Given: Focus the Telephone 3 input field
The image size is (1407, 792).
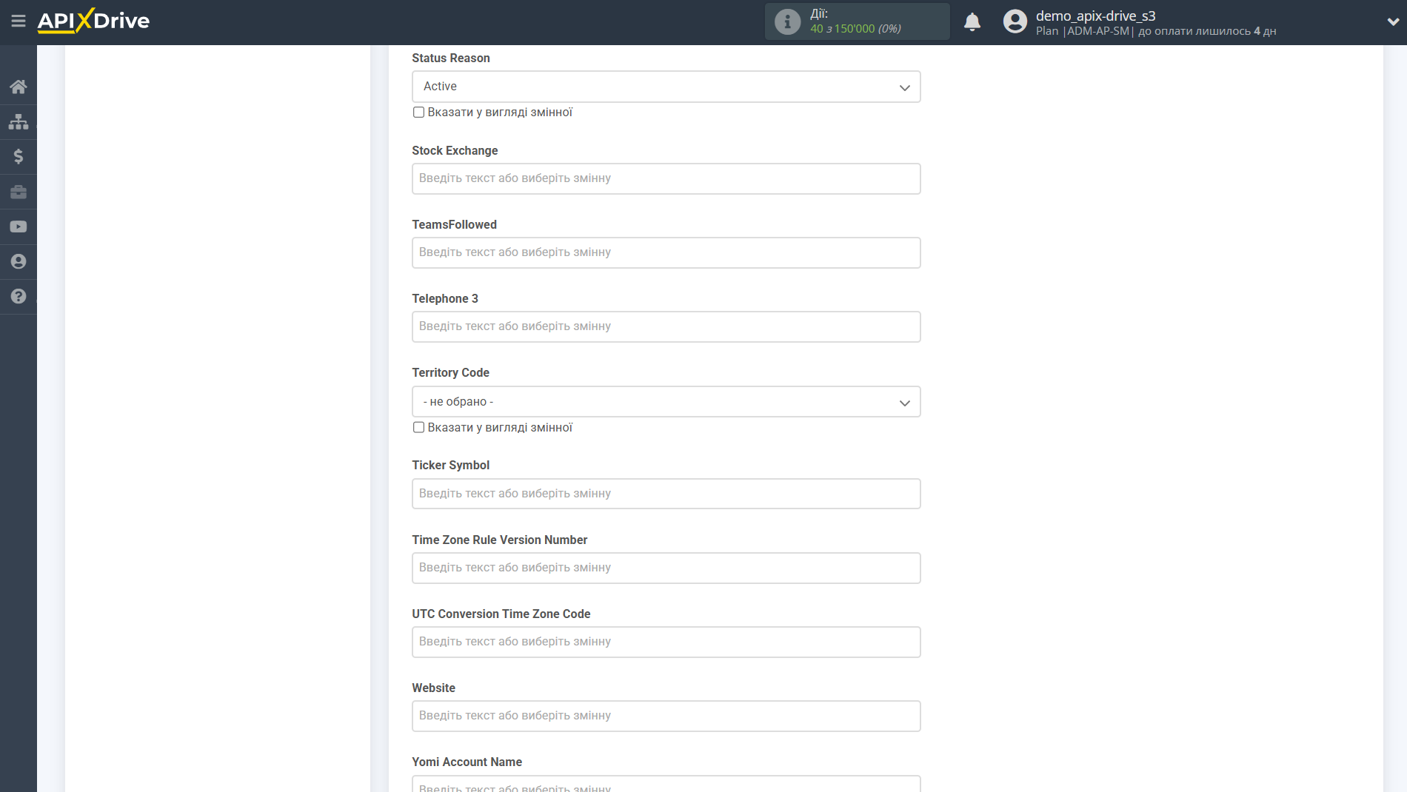Looking at the screenshot, I should click(x=666, y=326).
